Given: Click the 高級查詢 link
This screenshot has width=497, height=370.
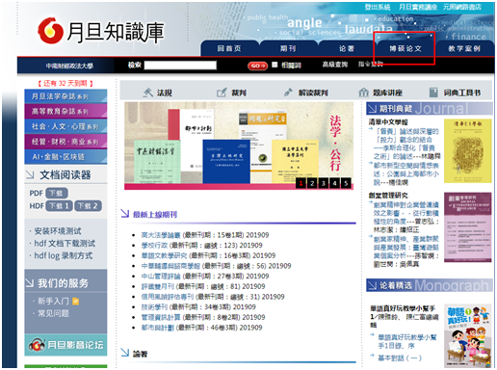Looking at the screenshot, I should click(335, 65).
